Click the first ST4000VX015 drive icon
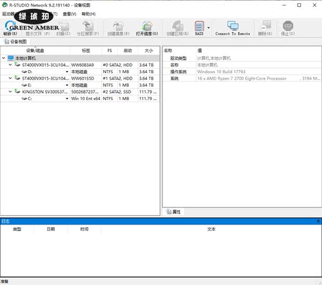The image size is (322, 285). pos(17,65)
